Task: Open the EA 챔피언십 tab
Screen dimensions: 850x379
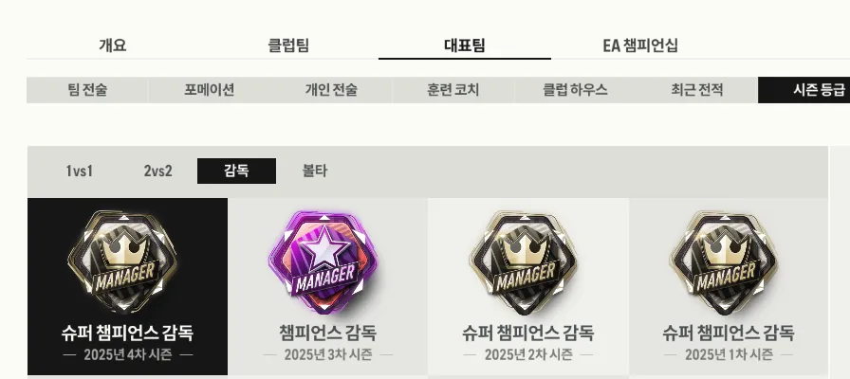Action: (640, 45)
